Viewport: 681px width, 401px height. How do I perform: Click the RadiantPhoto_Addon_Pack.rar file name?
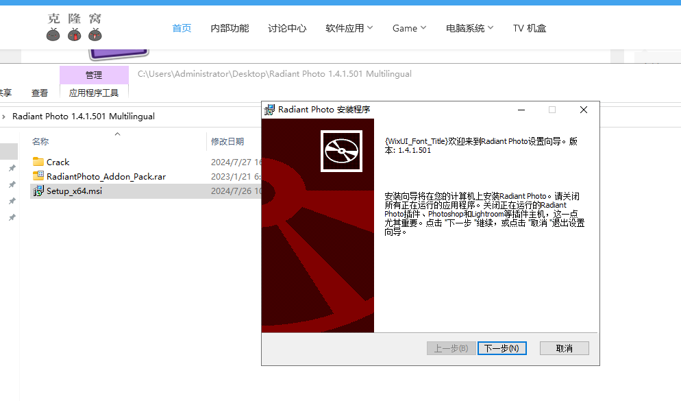point(106,177)
